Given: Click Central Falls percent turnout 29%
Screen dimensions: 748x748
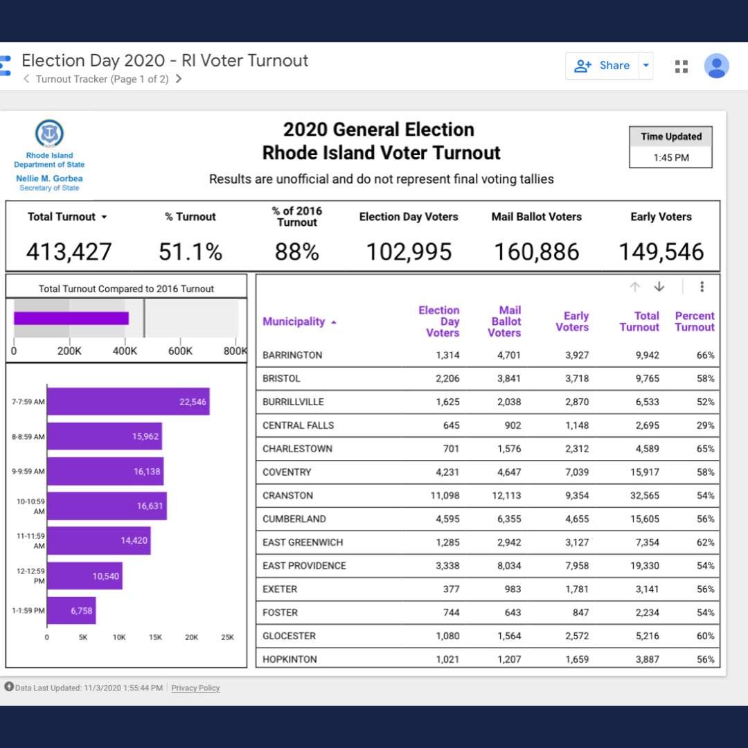Looking at the screenshot, I should click(x=706, y=425).
